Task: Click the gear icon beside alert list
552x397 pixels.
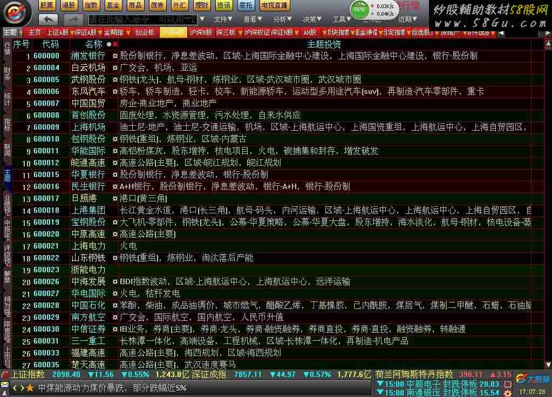Action: click(508, 393)
